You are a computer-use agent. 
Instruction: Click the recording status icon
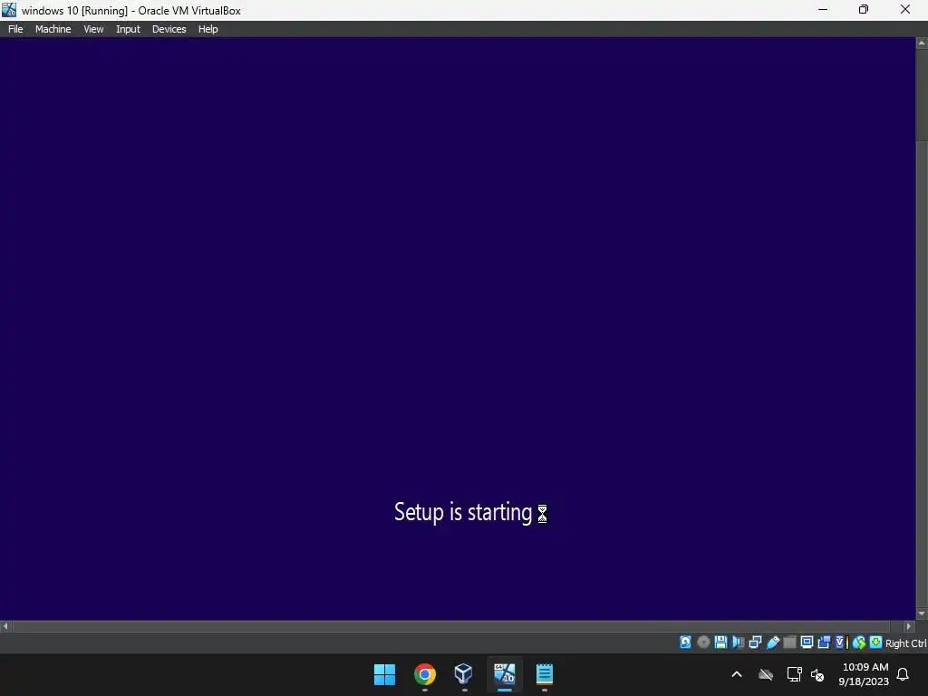point(824,643)
